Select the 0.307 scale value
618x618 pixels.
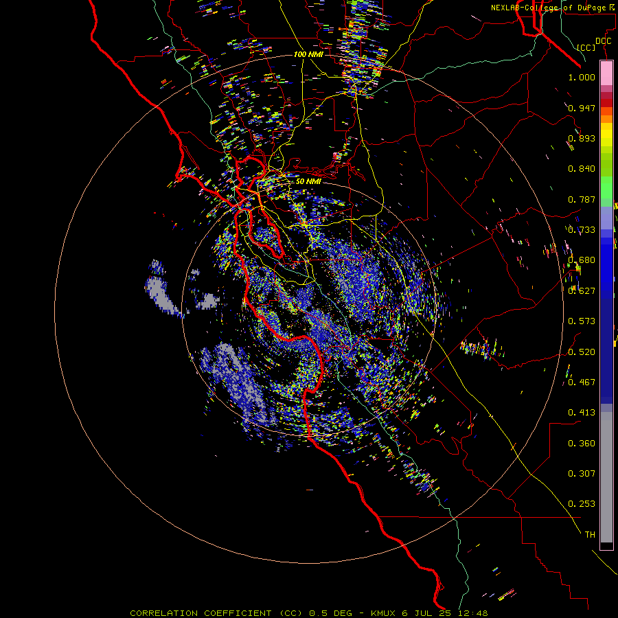tap(582, 474)
